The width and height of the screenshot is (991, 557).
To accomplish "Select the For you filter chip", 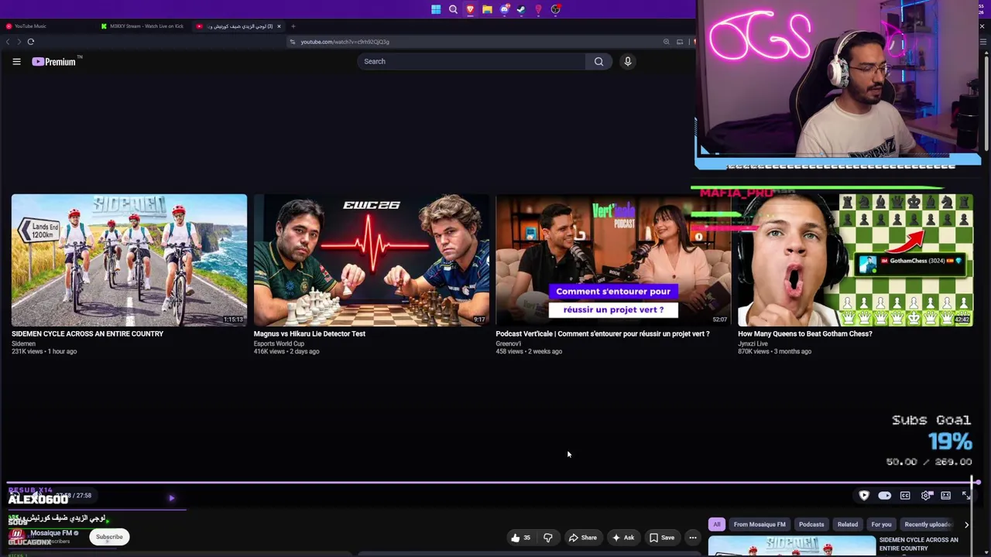I will pyautogui.click(x=881, y=525).
